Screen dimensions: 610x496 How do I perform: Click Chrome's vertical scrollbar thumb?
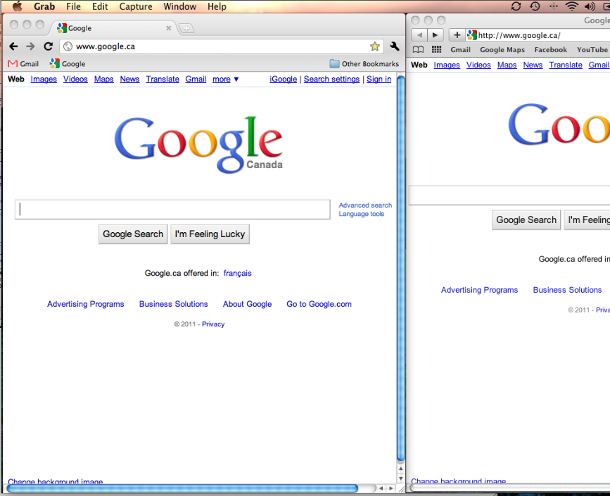(400, 269)
